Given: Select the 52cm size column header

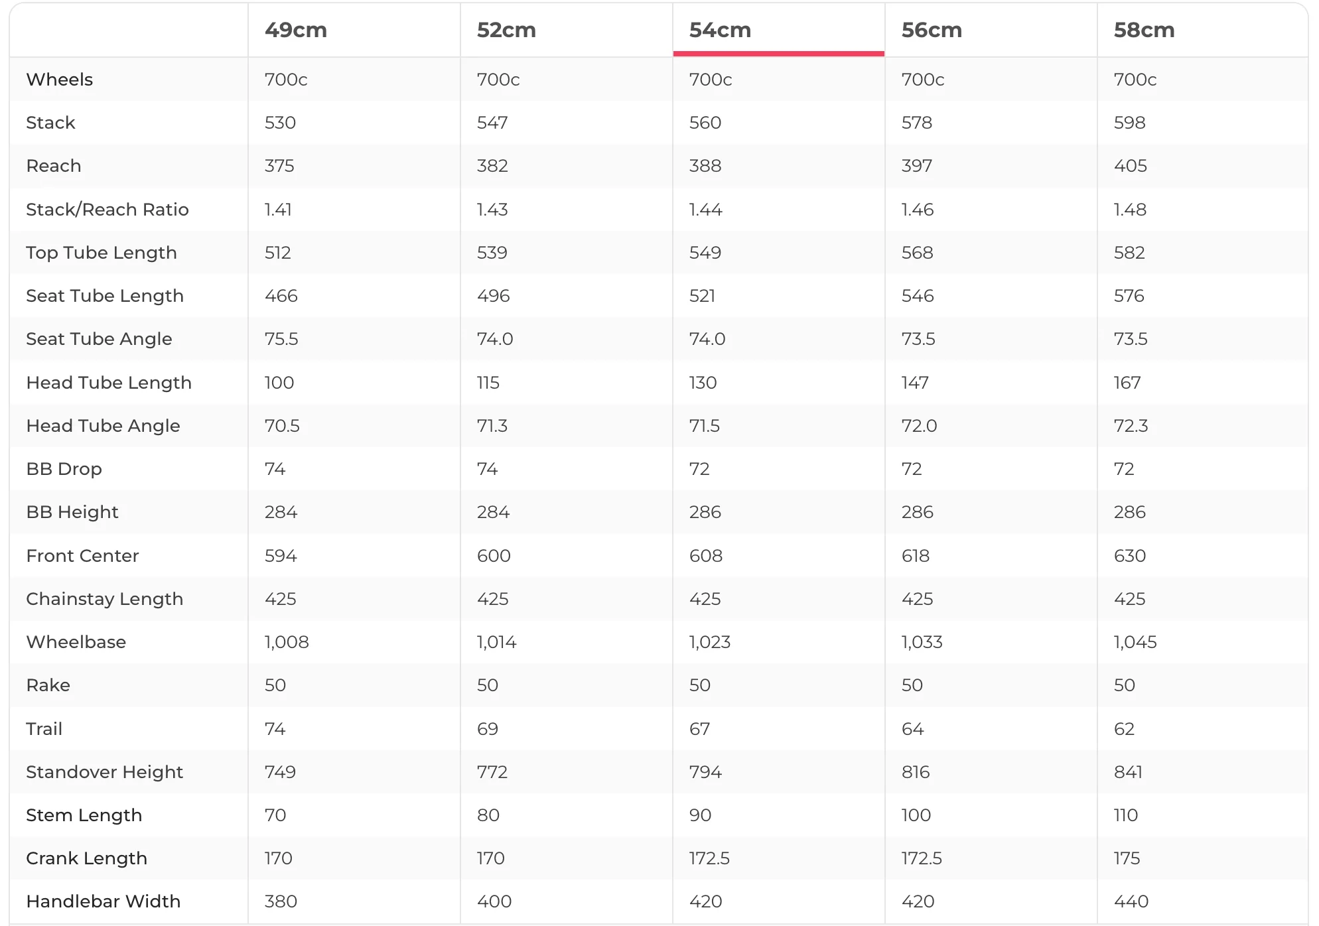Looking at the screenshot, I should pyautogui.click(x=506, y=30).
